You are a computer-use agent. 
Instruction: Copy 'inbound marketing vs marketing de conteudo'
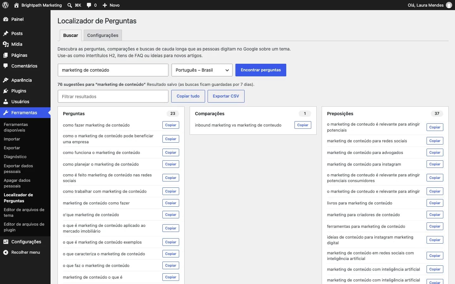[x=303, y=125]
